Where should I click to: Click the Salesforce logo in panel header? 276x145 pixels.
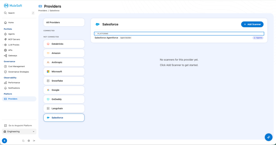click(98, 24)
